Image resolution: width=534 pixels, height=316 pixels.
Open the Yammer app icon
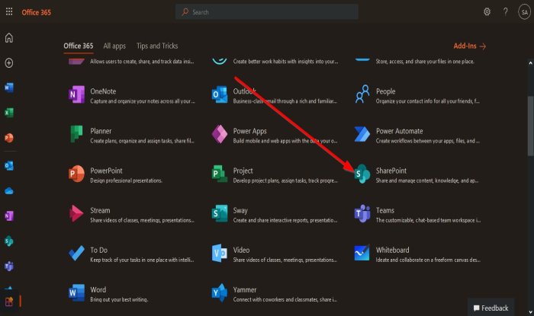click(x=220, y=293)
